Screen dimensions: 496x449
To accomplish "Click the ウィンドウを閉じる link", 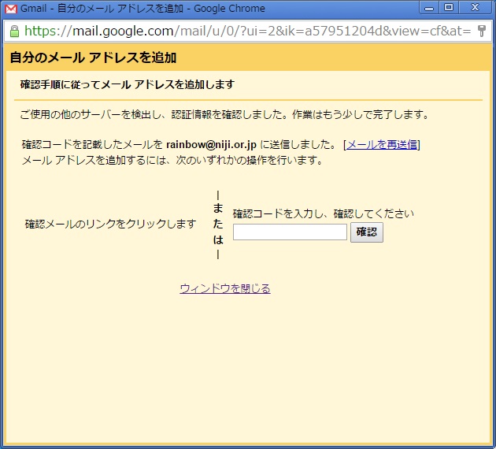I will coord(225,288).
